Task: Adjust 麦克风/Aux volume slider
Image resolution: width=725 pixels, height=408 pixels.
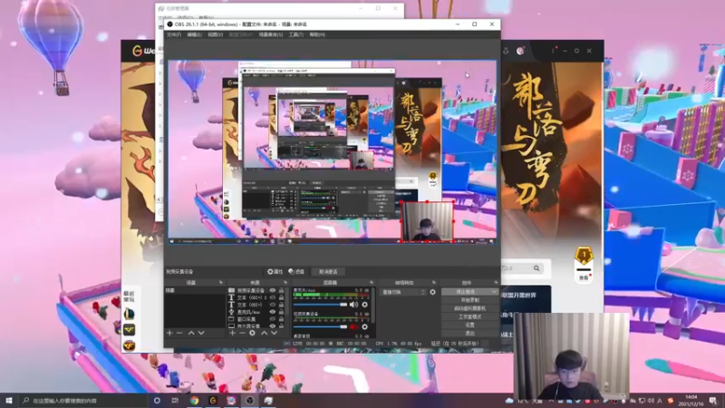Action: (x=320, y=305)
